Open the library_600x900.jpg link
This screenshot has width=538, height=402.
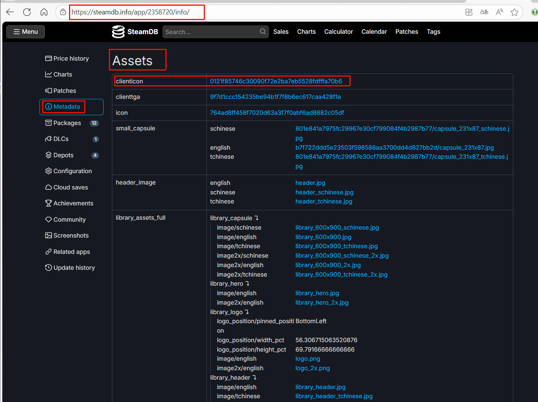coord(323,237)
